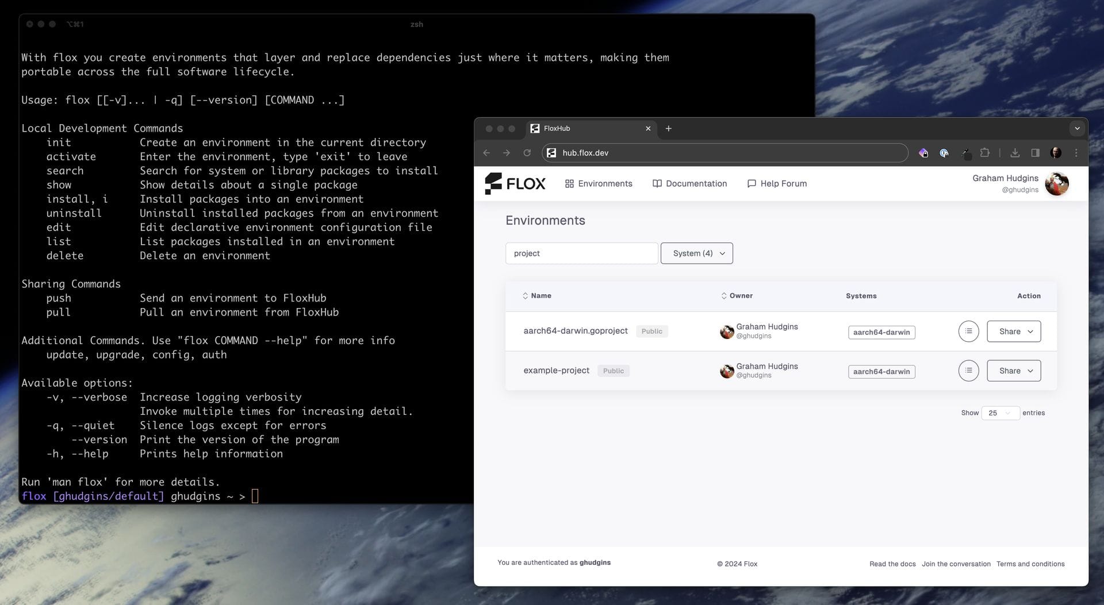Image resolution: width=1104 pixels, height=605 pixels.
Task: Click the Read the docs link
Action: [x=892, y=564]
